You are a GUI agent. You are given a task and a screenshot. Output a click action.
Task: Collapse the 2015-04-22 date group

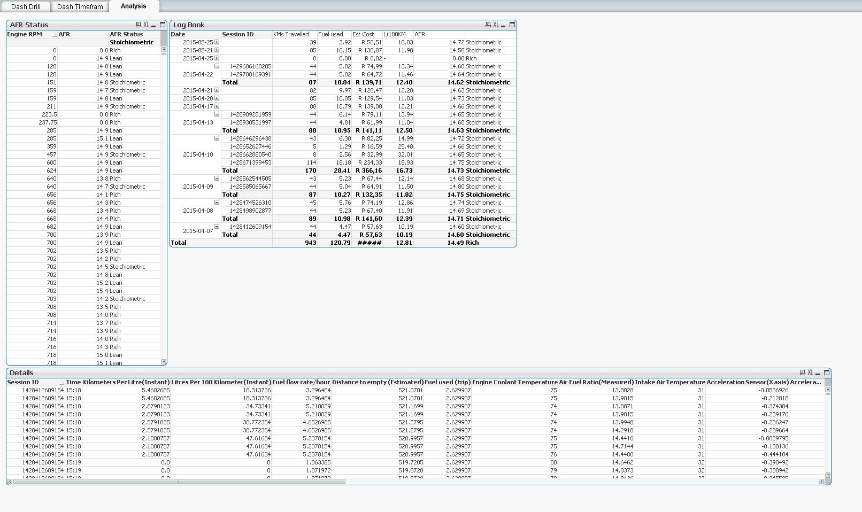(217, 66)
